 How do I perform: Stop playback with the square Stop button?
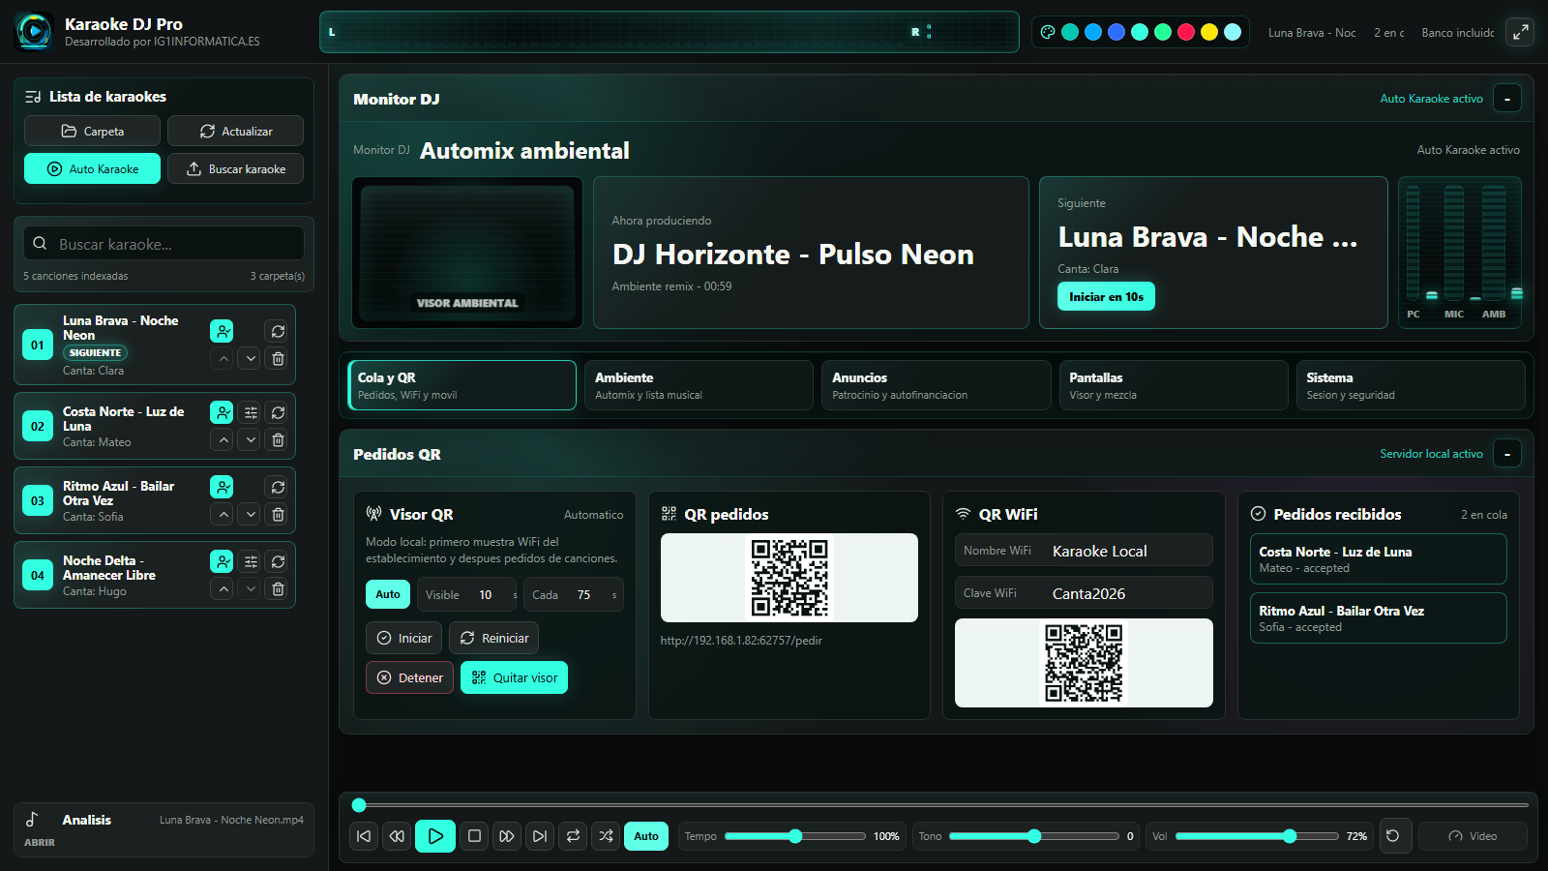pyautogui.click(x=474, y=836)
